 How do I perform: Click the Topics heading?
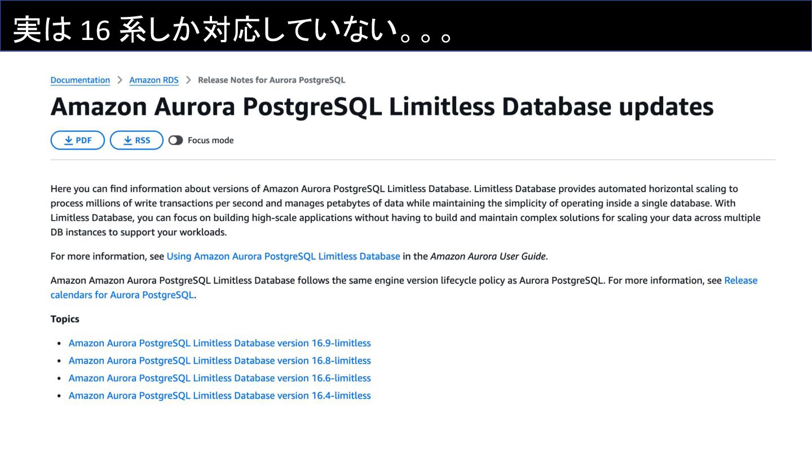pos(65,319)
